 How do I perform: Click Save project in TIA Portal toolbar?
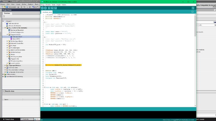11,7
